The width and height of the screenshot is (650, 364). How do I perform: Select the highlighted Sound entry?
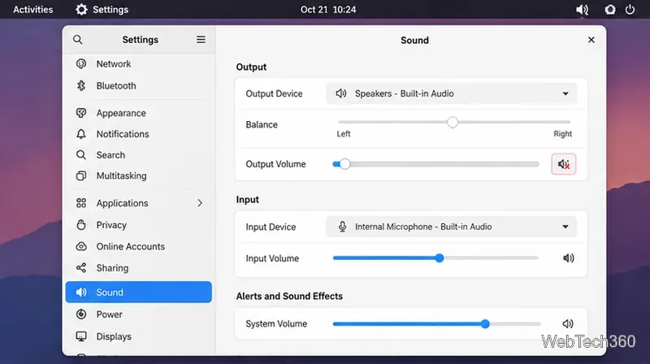click(x=138, y=292)
